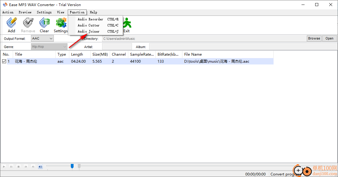338x177 pixels.
Task: Click the play button in the player bar
Action: click(x=4, y=167)
